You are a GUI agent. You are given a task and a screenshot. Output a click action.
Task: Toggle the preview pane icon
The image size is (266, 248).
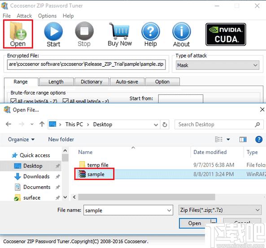[243, 140]
